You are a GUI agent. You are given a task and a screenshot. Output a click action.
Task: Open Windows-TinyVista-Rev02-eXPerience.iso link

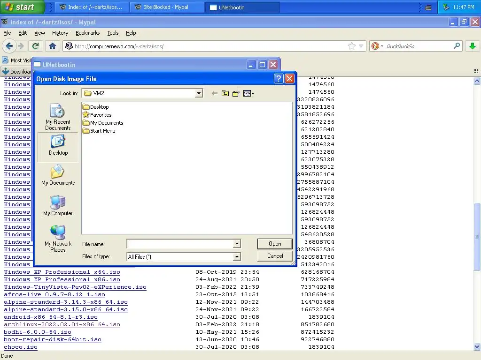click(x=75, y=287)
